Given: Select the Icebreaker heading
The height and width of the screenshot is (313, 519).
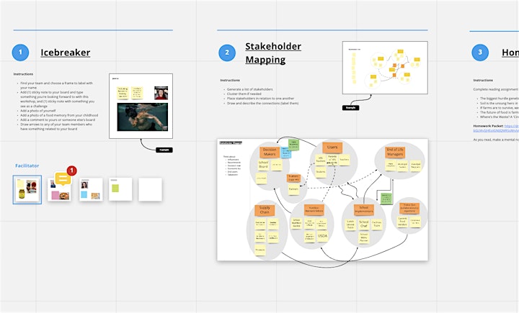Looking at the screenshot, I should [65, 53].
